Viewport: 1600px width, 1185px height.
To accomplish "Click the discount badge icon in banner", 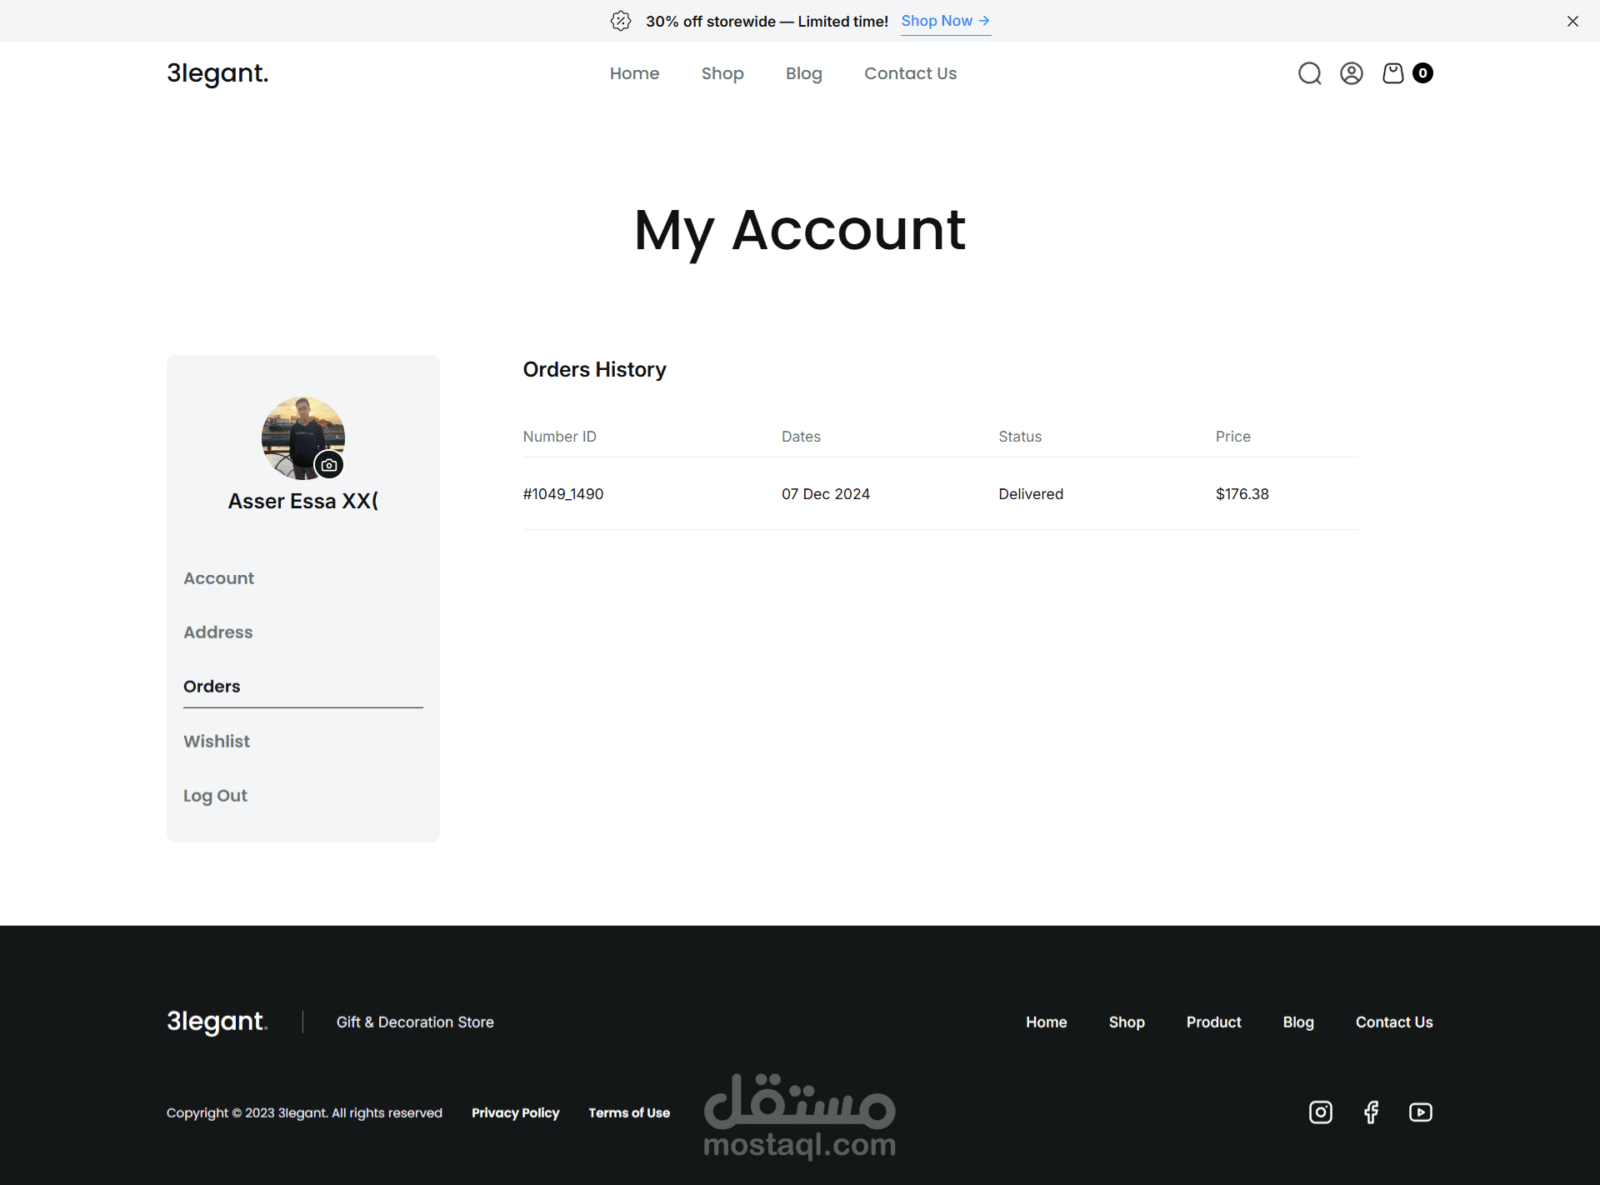I will click(621, 21).
